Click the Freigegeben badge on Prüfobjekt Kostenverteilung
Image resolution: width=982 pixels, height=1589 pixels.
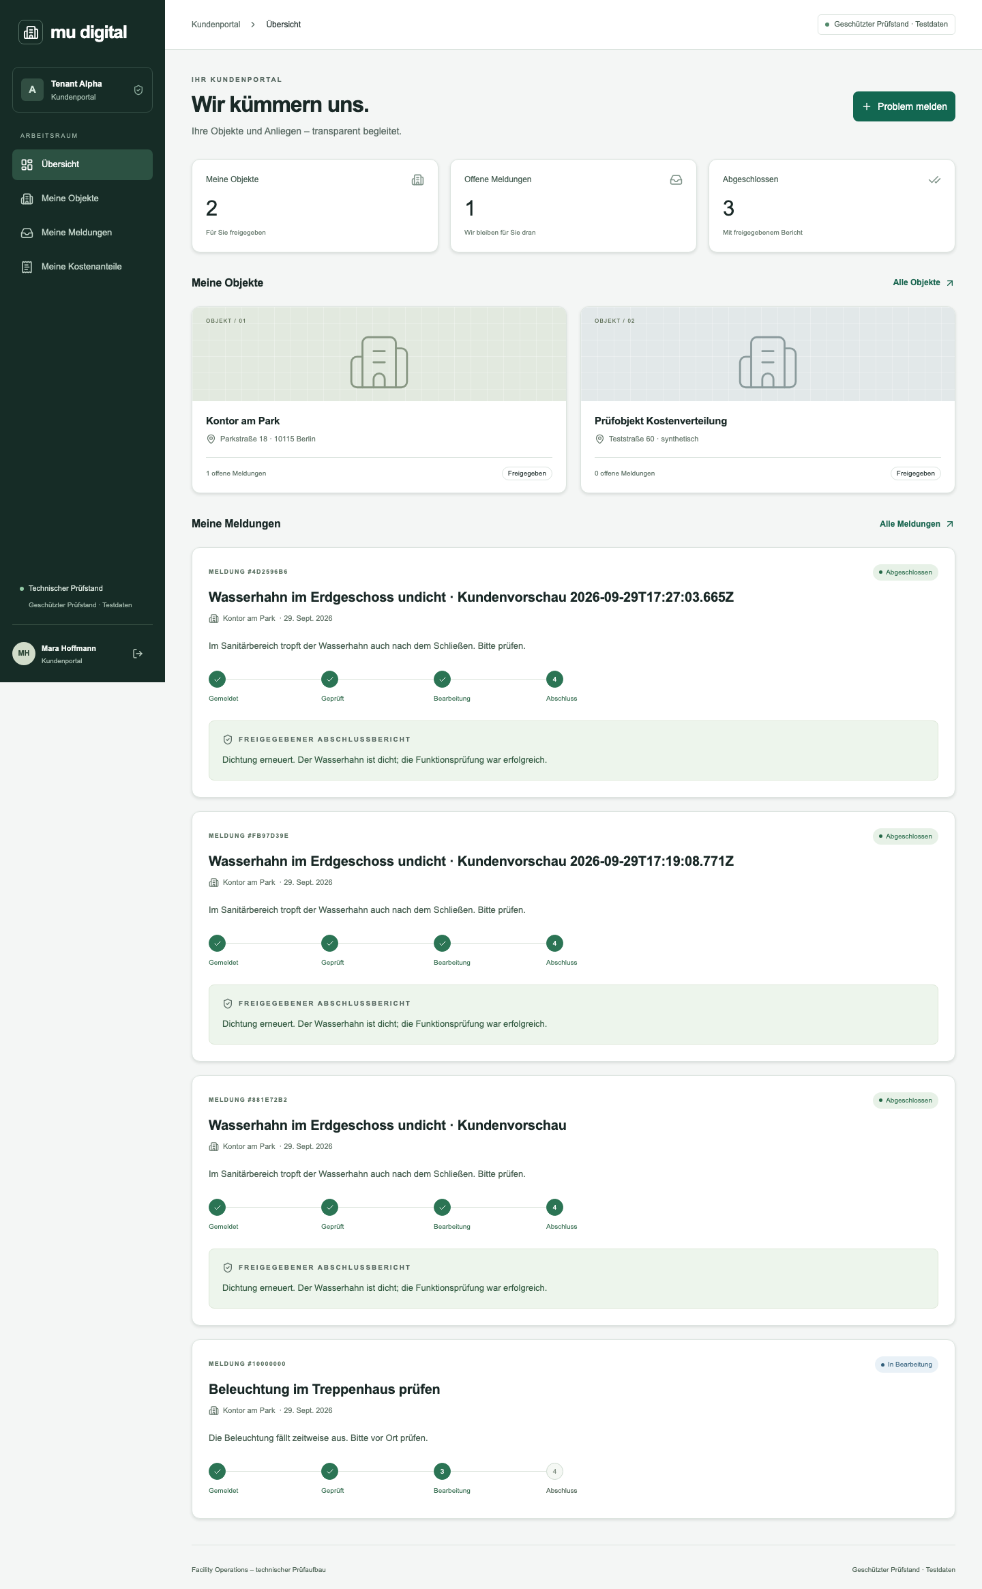point(916,473)
